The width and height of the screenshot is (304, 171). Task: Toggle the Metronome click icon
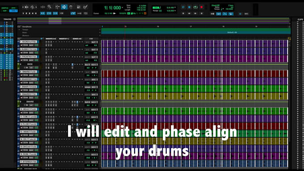(x=219, y=14)
